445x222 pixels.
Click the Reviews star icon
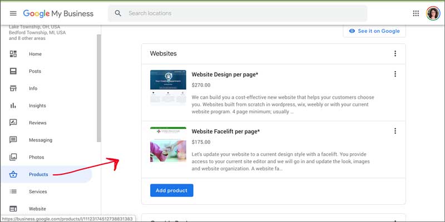coord(13,123)
